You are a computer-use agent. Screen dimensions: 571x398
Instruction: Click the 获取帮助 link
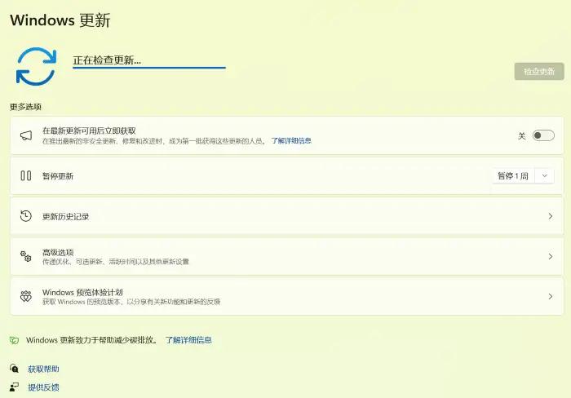(43, 369)
